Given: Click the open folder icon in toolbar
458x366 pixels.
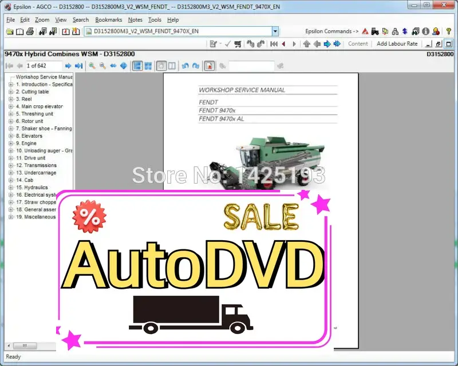Looking at the screenshot, I should click(10, 31).
